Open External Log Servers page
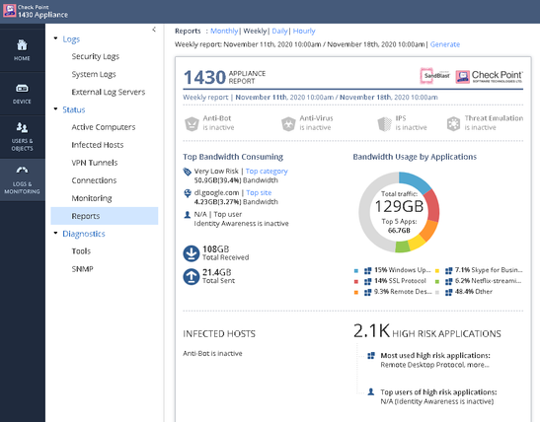Screen dimensions: 540x422 coord(109,92)
